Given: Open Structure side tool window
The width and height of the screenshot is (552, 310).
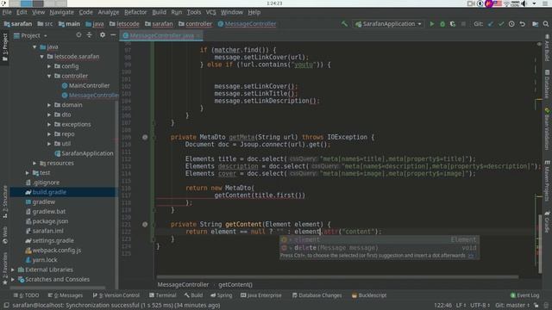Looking at the screenshot, I should [5, 202].
